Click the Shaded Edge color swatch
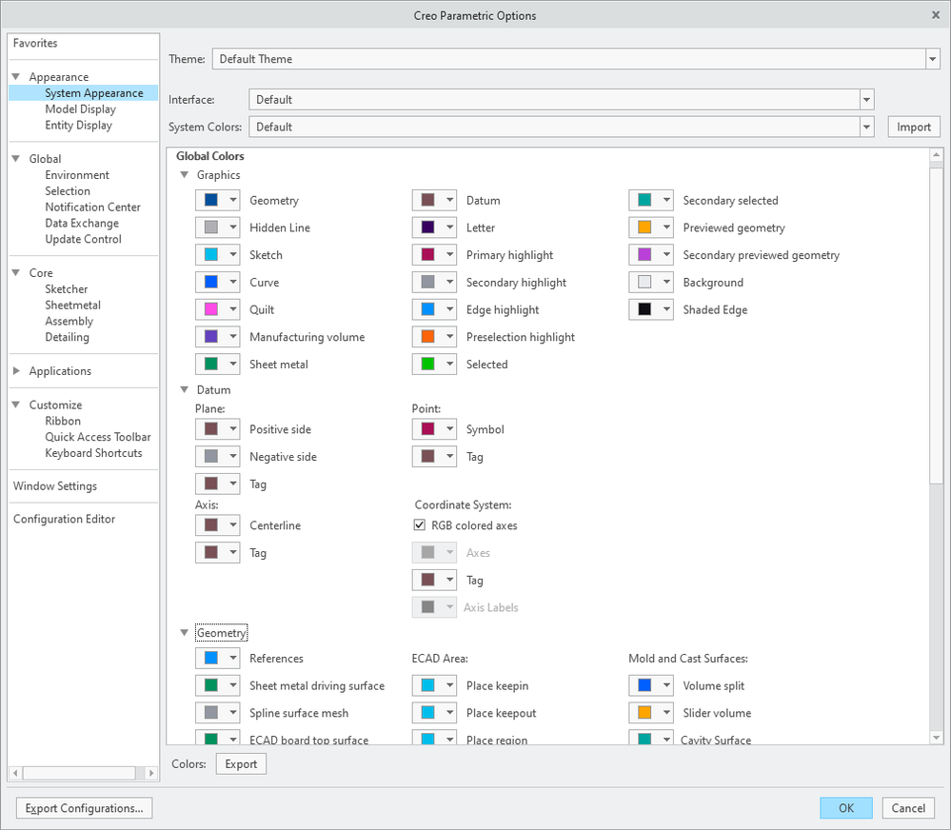The image size is (951, 830). point(644,310)
